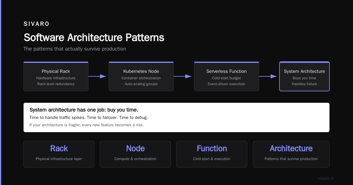Open the Architecture summary card
The image size is (353, 185).
click(291, 154)
